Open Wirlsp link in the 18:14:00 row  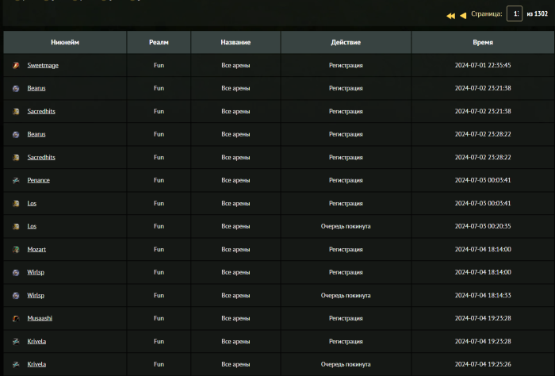click(x=36, y=272)
